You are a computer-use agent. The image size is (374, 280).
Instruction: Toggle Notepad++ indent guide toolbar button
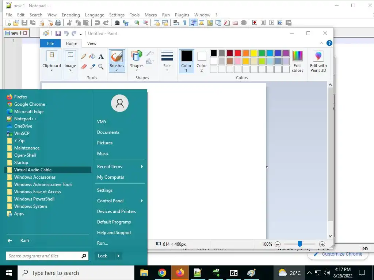(x=194, y=23)
